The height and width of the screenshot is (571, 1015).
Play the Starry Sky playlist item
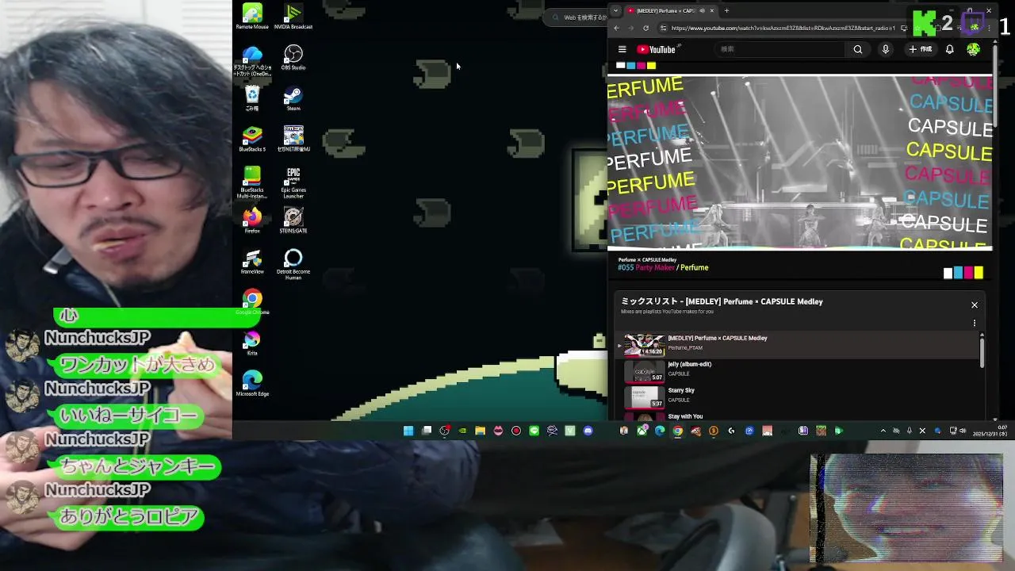click(797, 396)
